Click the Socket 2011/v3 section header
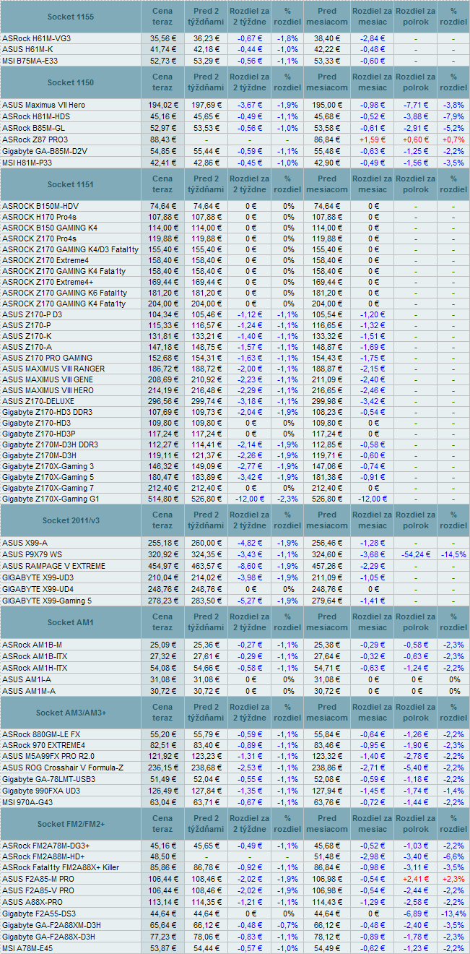470x954 pixels. 70,521
